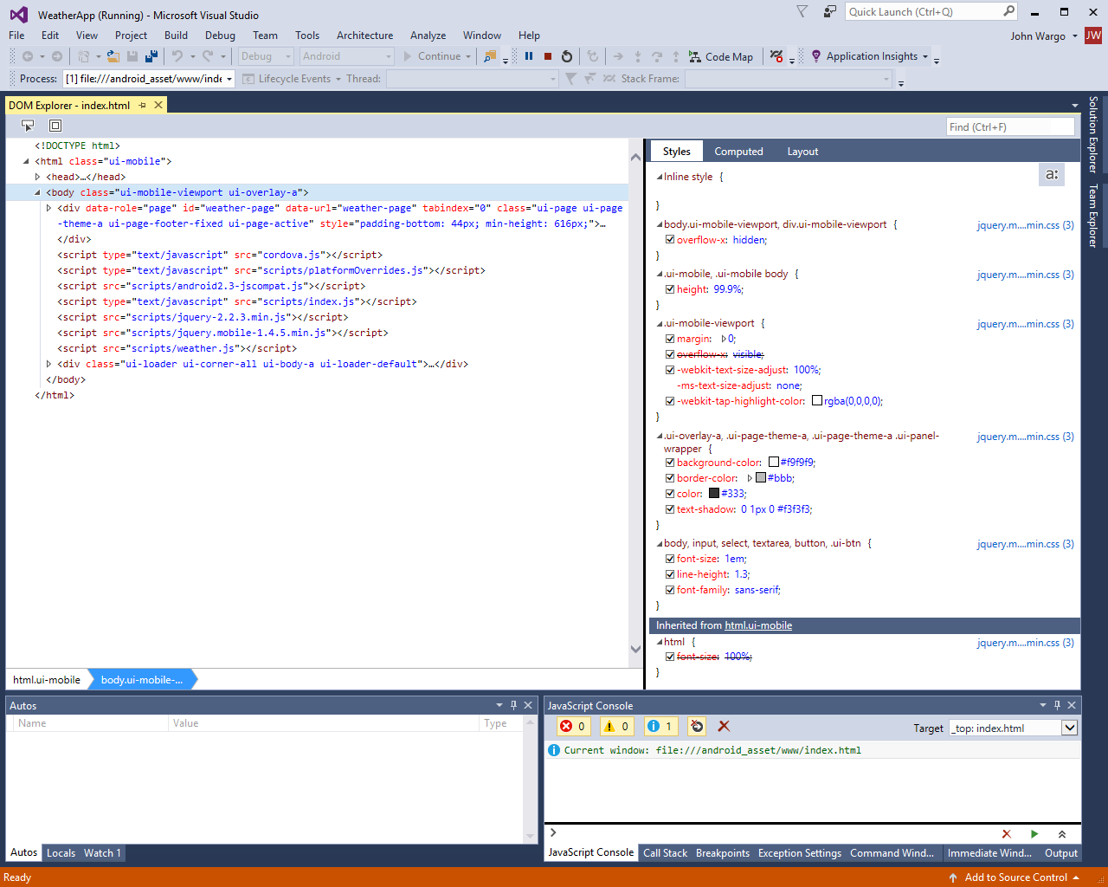The image size is (1108, 887).
Task: Click the #f9f9f9 background color swatch
Action: (x=774, y=463)
